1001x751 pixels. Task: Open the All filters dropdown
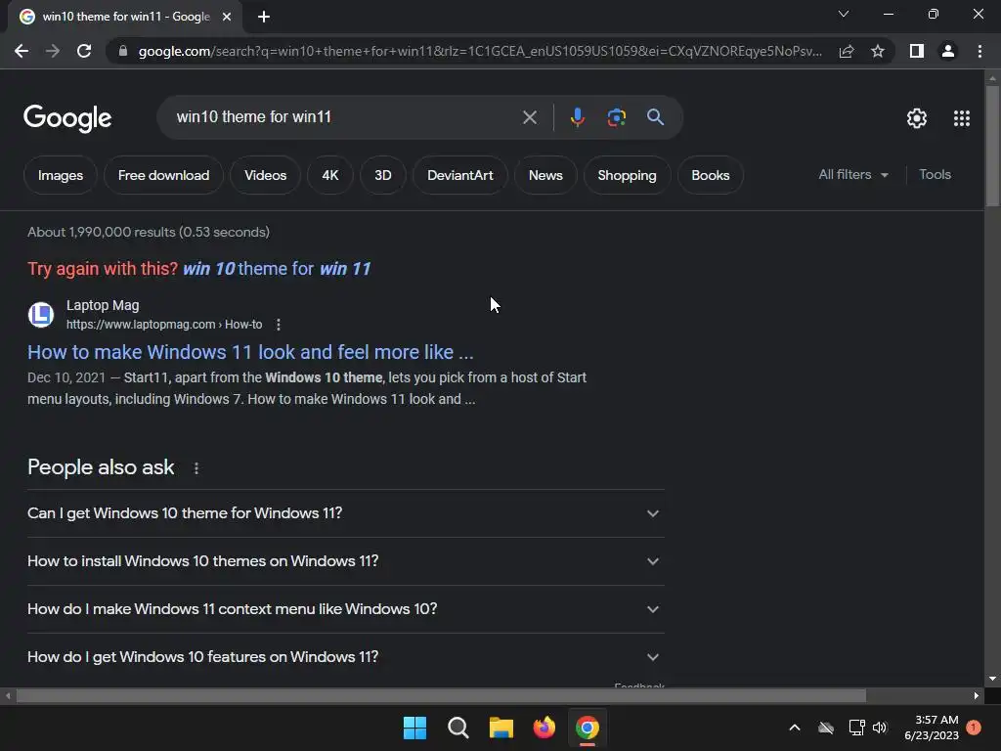point(853,174)
